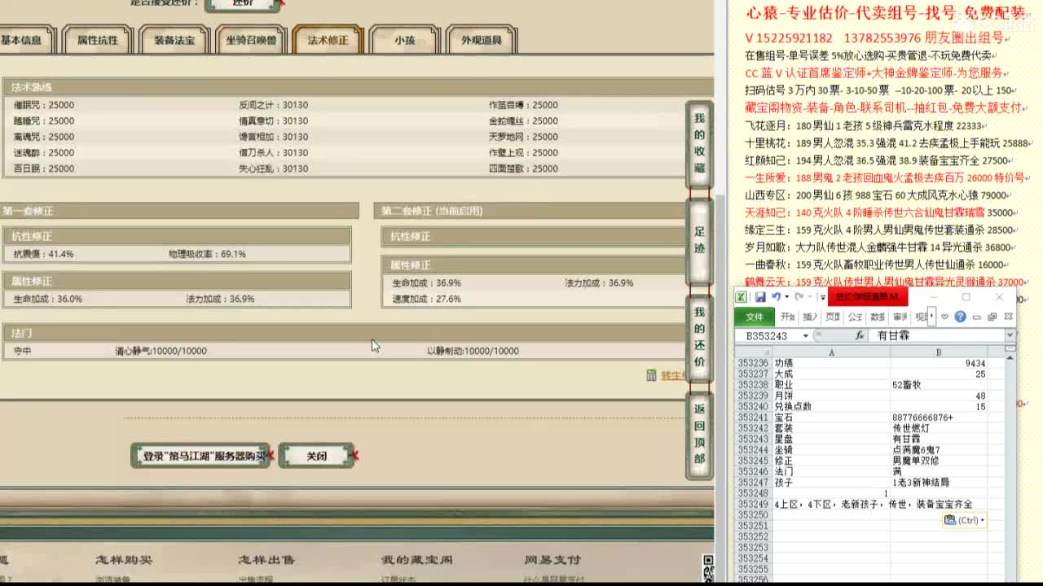Screen dimensions: 1043x586
Task: Click the heart favorites icon in Excel ribbon
Action: [944, 317]
